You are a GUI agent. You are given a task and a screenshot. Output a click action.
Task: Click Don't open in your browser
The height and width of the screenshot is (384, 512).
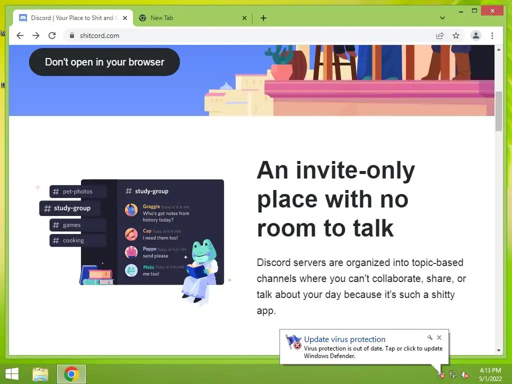coord(104,62)
